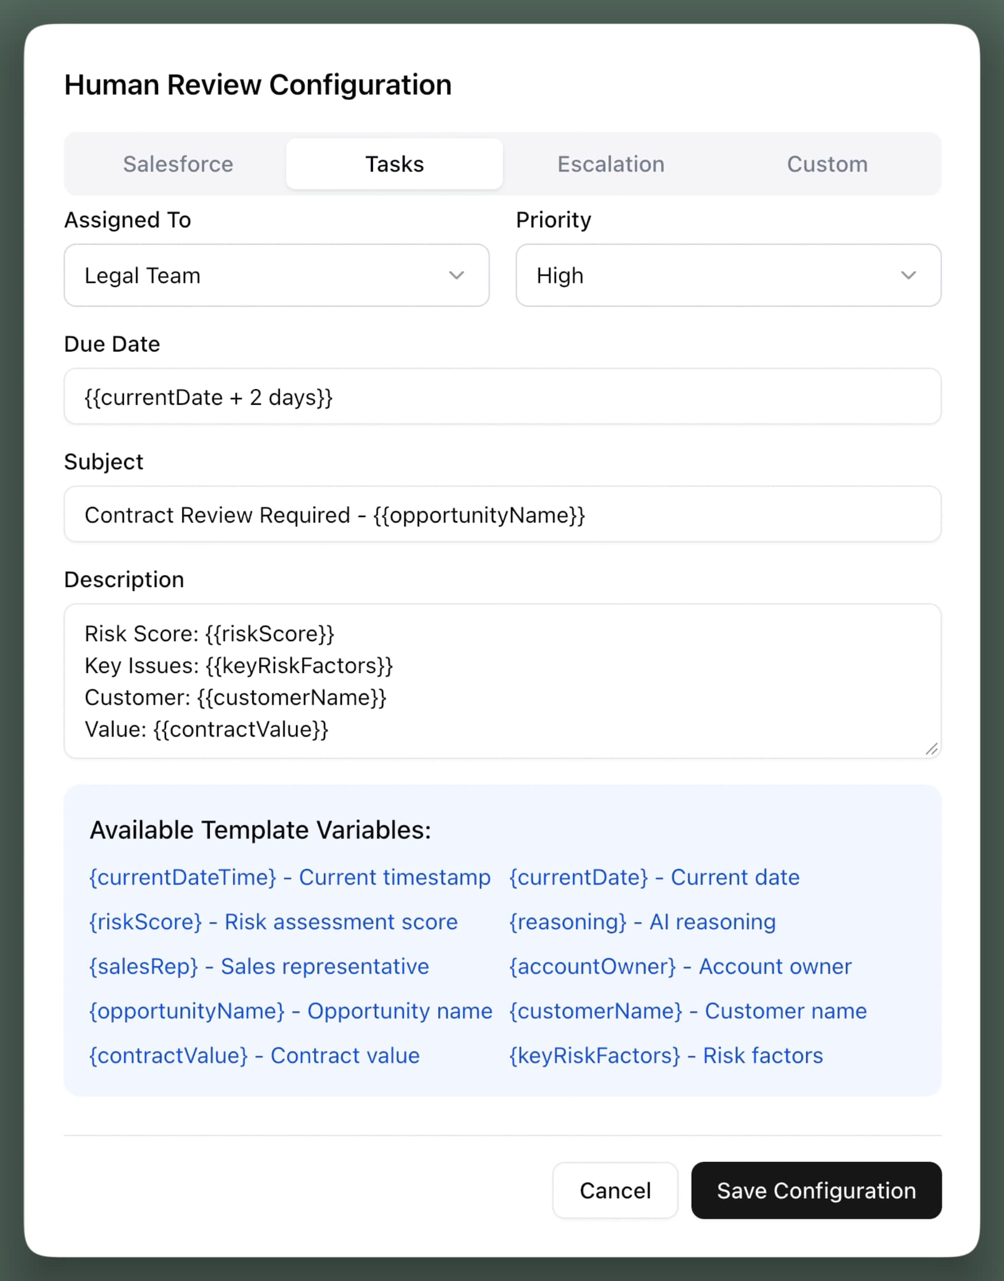This screenshot has height=1281, width=1004.
Task: Focus the Subject input field
Action: [x=502, y=514]
